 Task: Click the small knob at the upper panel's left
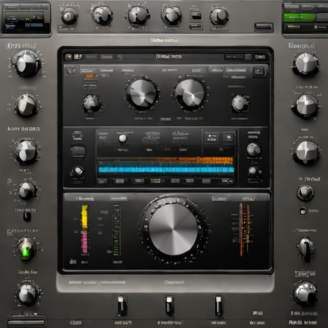[92, 104]
